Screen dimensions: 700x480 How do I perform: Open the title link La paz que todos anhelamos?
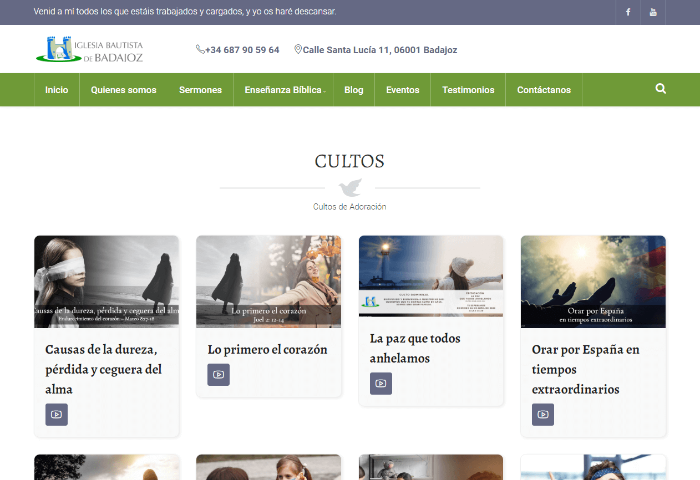415,348
